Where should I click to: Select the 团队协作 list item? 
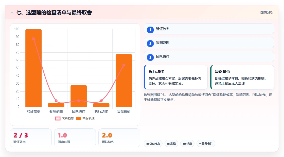(x=209, y=57)
